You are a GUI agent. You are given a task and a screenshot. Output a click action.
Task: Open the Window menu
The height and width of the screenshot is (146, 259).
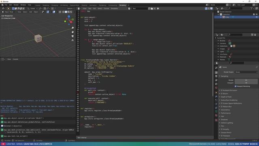(x=23, y=5)
